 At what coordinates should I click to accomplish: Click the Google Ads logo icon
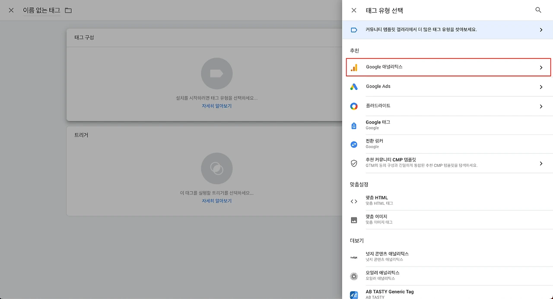[354, 87]
